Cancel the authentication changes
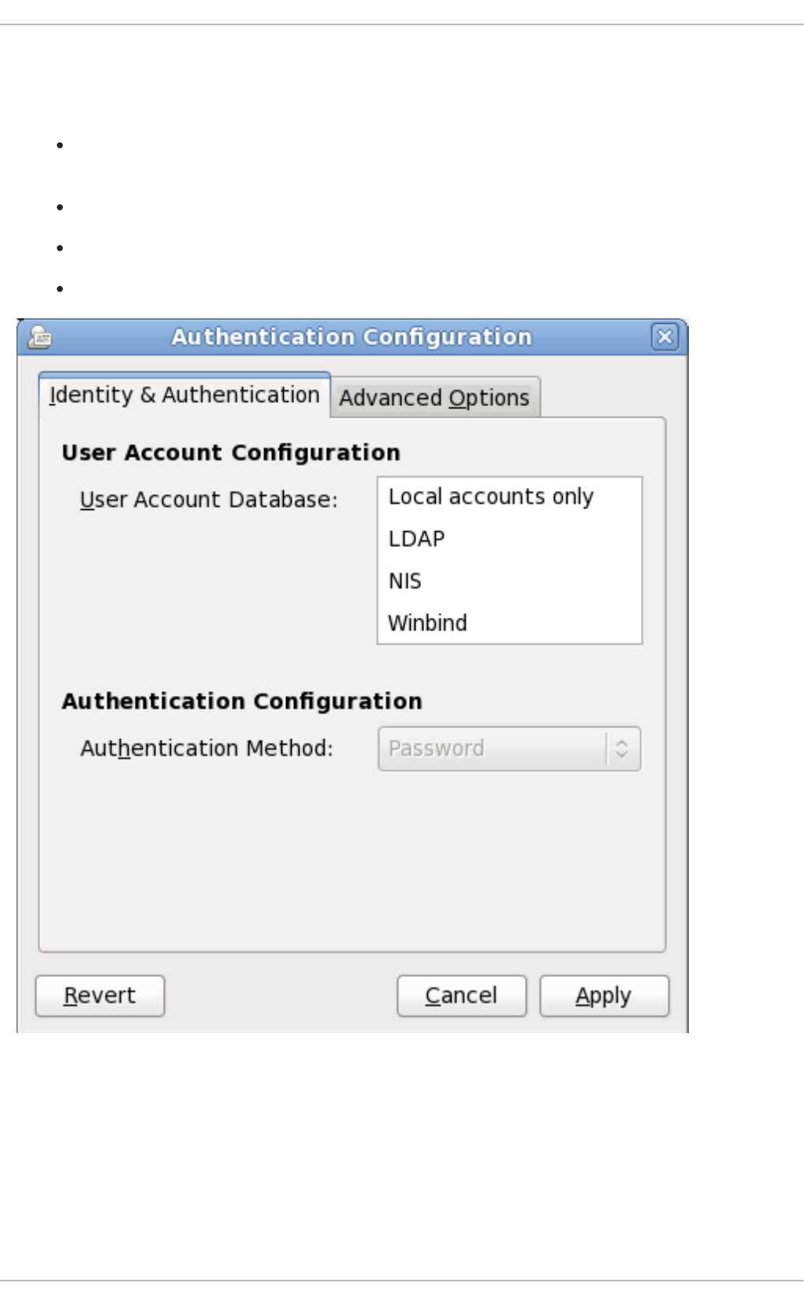This screenshot has height=1305, width=804. coord(461,995)
